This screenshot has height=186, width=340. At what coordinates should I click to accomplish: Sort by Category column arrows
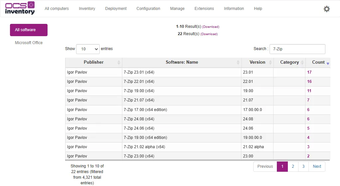point(302,62)
